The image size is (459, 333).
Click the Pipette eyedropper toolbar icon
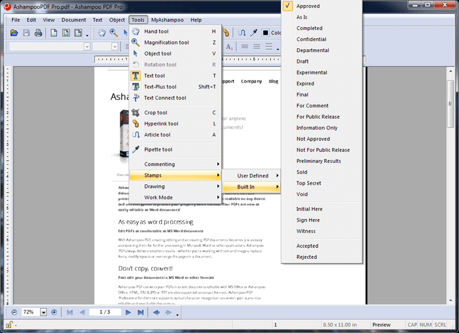click(254, 33)
